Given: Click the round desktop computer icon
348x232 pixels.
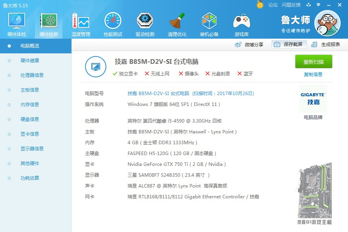Looking at the screenshot, I should pos(96,67).
